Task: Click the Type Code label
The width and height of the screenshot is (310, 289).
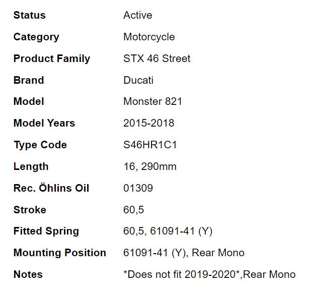Action: tap(40, 145)
